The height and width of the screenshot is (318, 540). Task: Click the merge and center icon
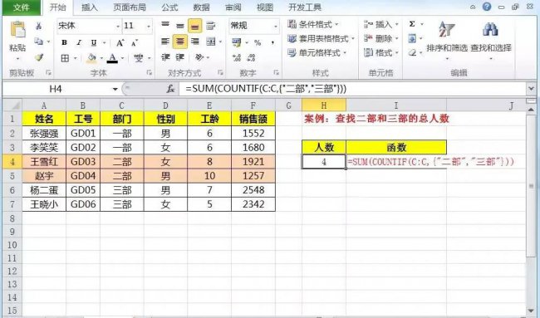(x=211, y=42)
